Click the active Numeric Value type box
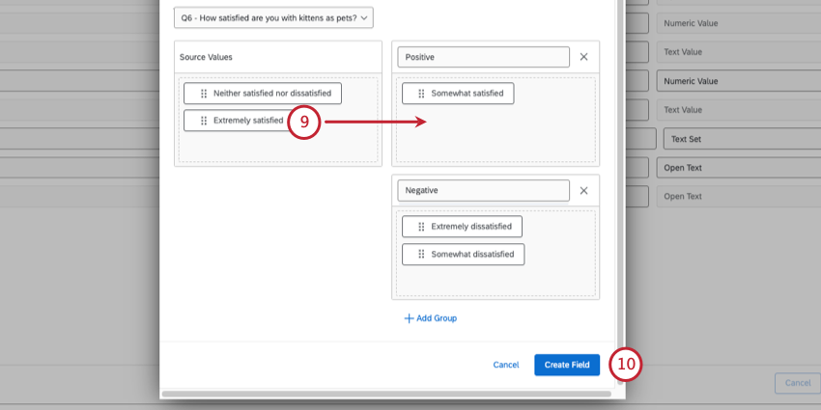Viewport: 821px width, 410px height. tap(739, 81)
